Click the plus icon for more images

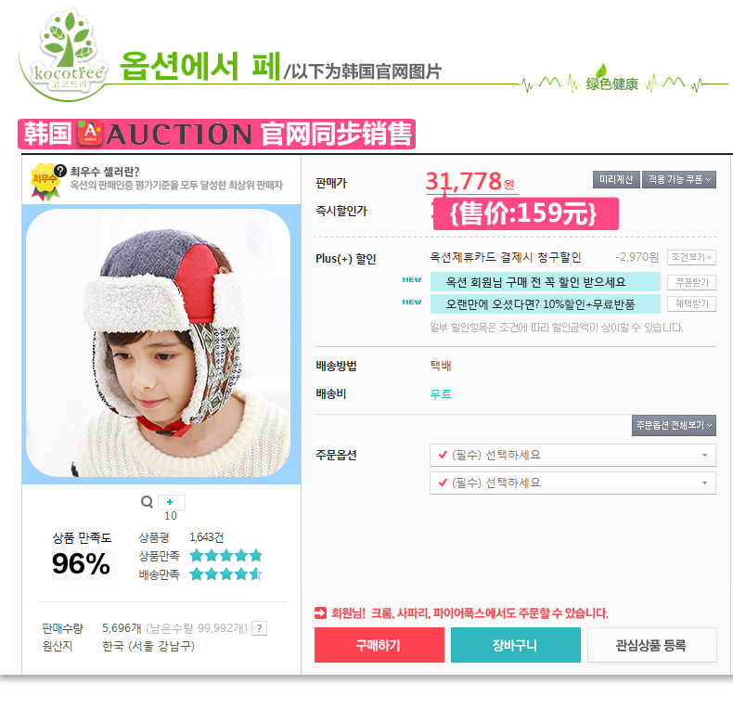pos(171,502)
